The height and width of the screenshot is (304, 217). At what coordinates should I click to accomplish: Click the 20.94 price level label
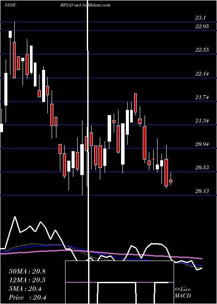(202, 144)
